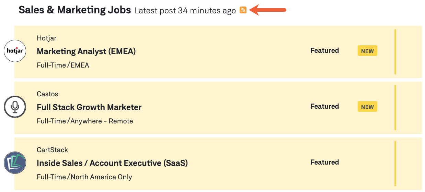Click the Castos microphone logo
425x192 pixels.
click(x=15, y=107)
